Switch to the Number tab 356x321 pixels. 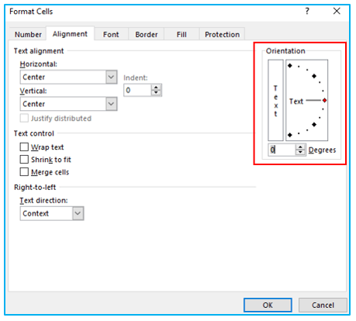(x=28, y=34)
